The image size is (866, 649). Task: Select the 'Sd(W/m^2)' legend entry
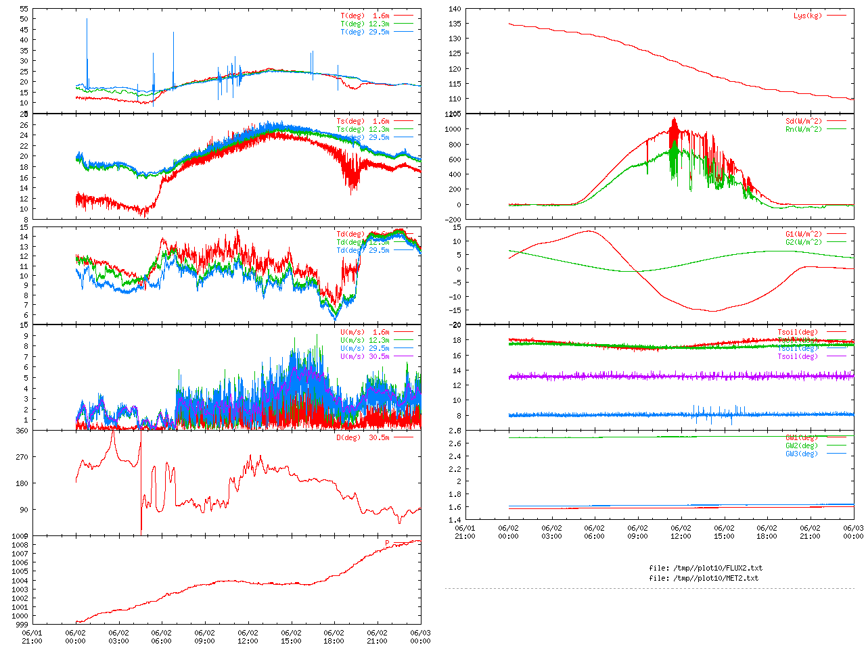tap(804, 122)
